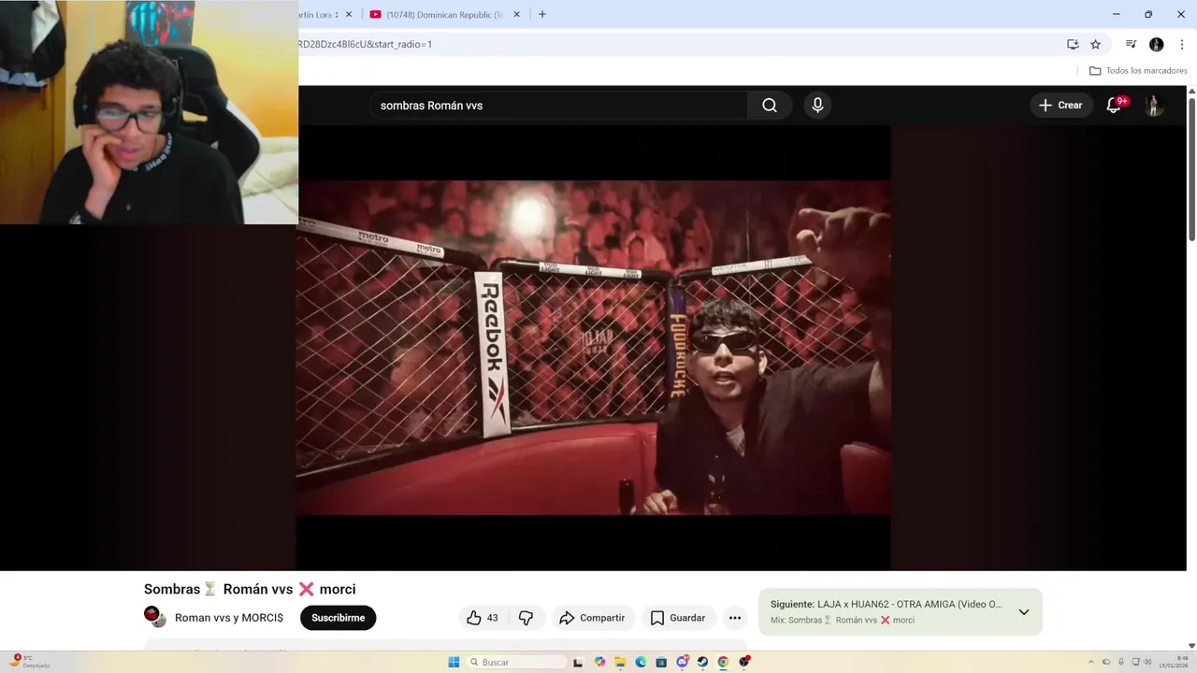
Task: Save the video with Guardar
Action: pos(678,618)
